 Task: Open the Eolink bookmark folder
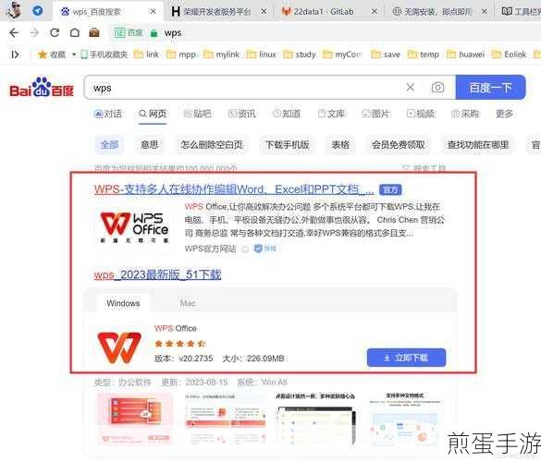(x=509, y=55)
